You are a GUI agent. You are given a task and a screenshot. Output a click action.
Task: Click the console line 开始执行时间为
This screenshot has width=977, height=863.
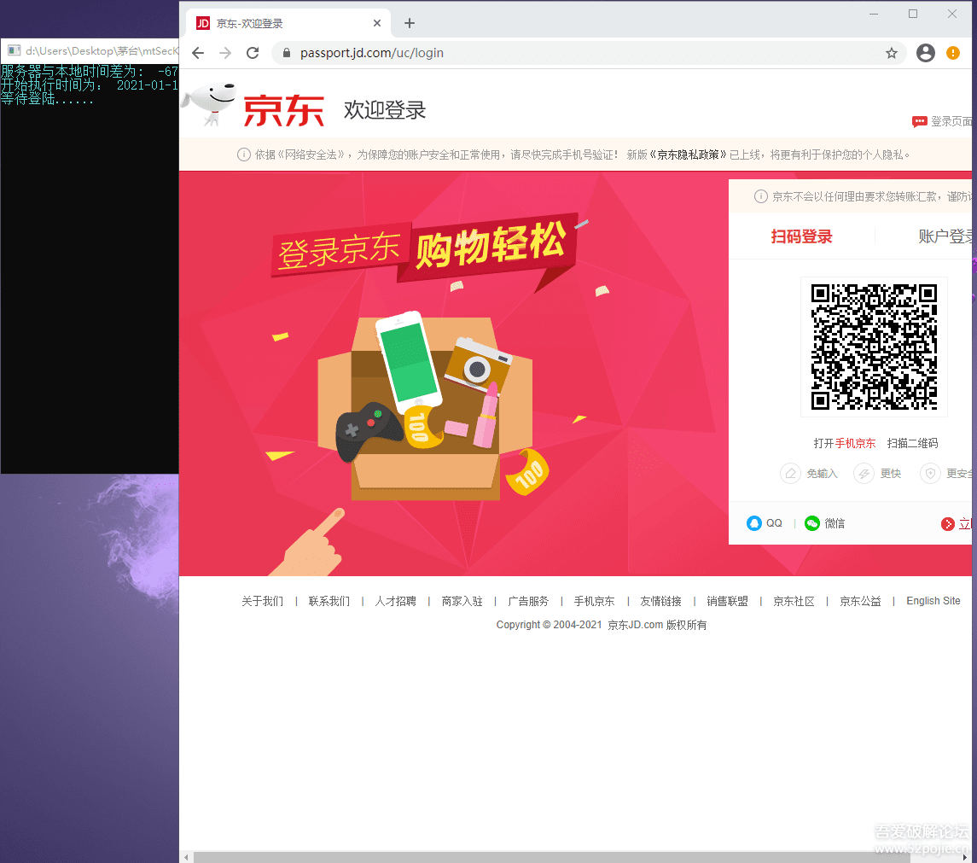point(90,85)
